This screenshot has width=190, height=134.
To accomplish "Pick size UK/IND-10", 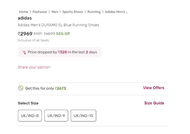I will tap(83, 116).
